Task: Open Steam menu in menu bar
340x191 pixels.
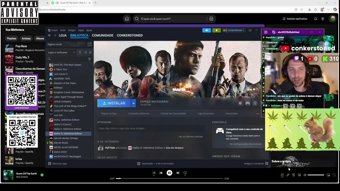Action: click(x=53, y=30)
